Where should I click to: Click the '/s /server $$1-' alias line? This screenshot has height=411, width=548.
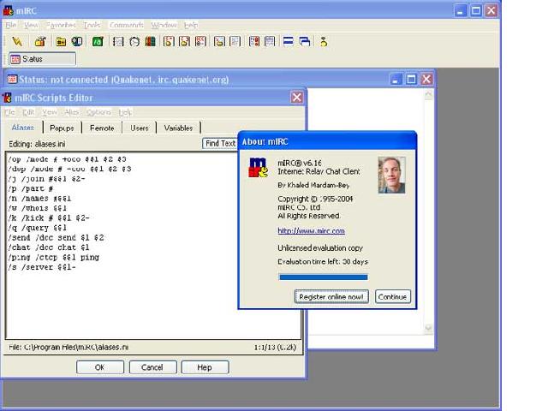click(x=42, y=267)
